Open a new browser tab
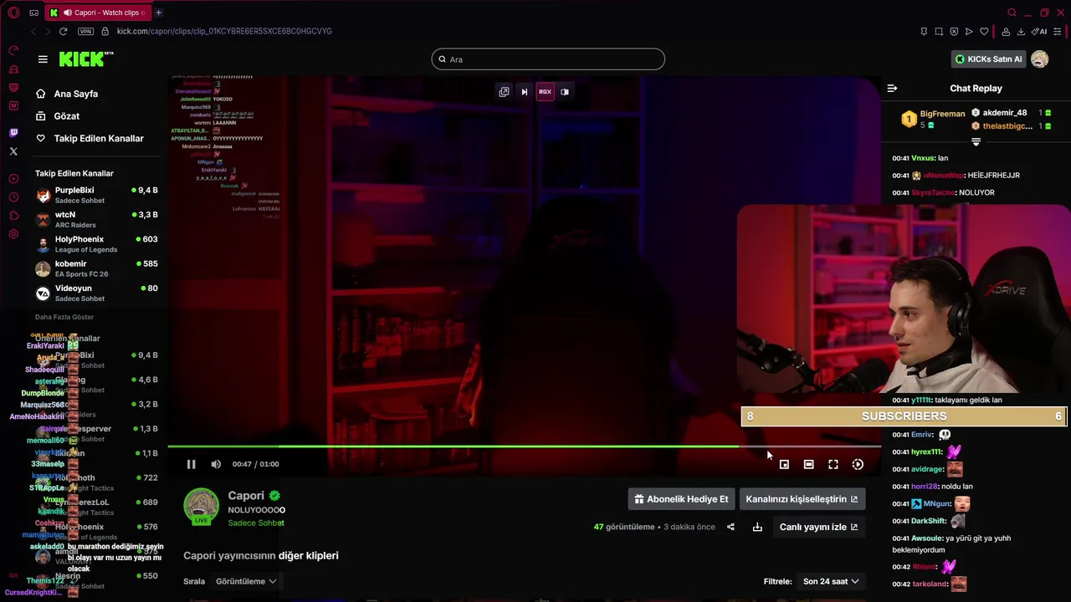Image resolution: width=1071 pixels, height=602 pixels. point(158,13)
